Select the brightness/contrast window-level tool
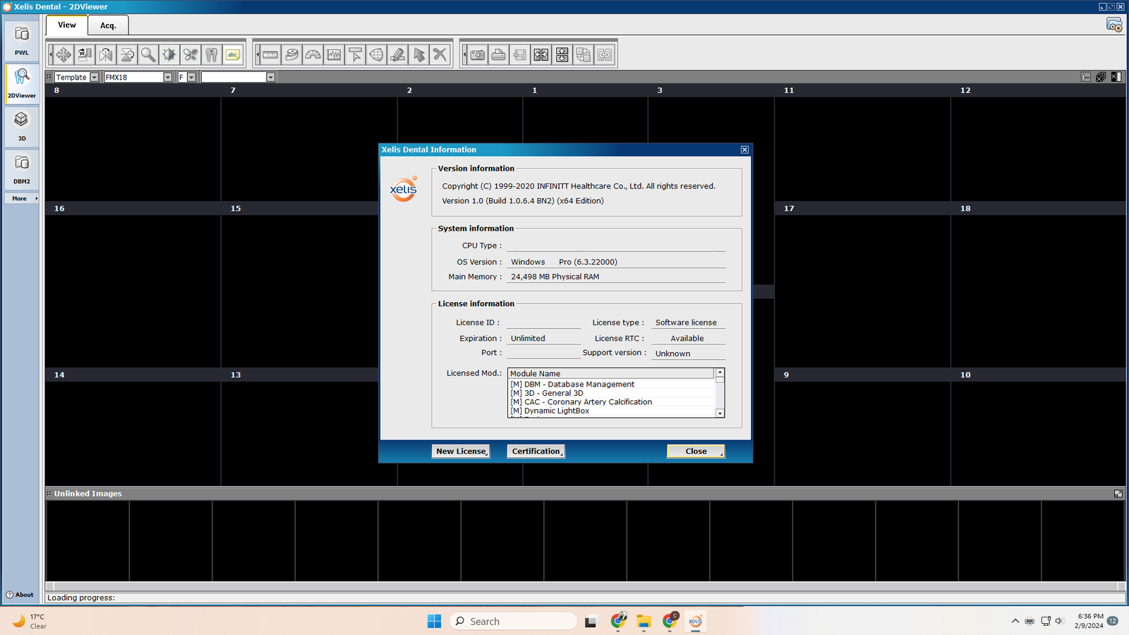This screenshot has width=1129, height=635. 169,54
